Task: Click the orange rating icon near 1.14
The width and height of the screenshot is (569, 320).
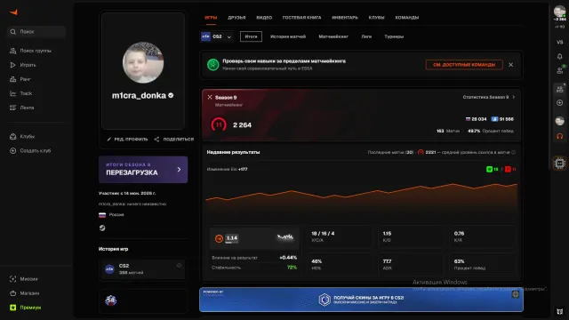Action: 219,238
